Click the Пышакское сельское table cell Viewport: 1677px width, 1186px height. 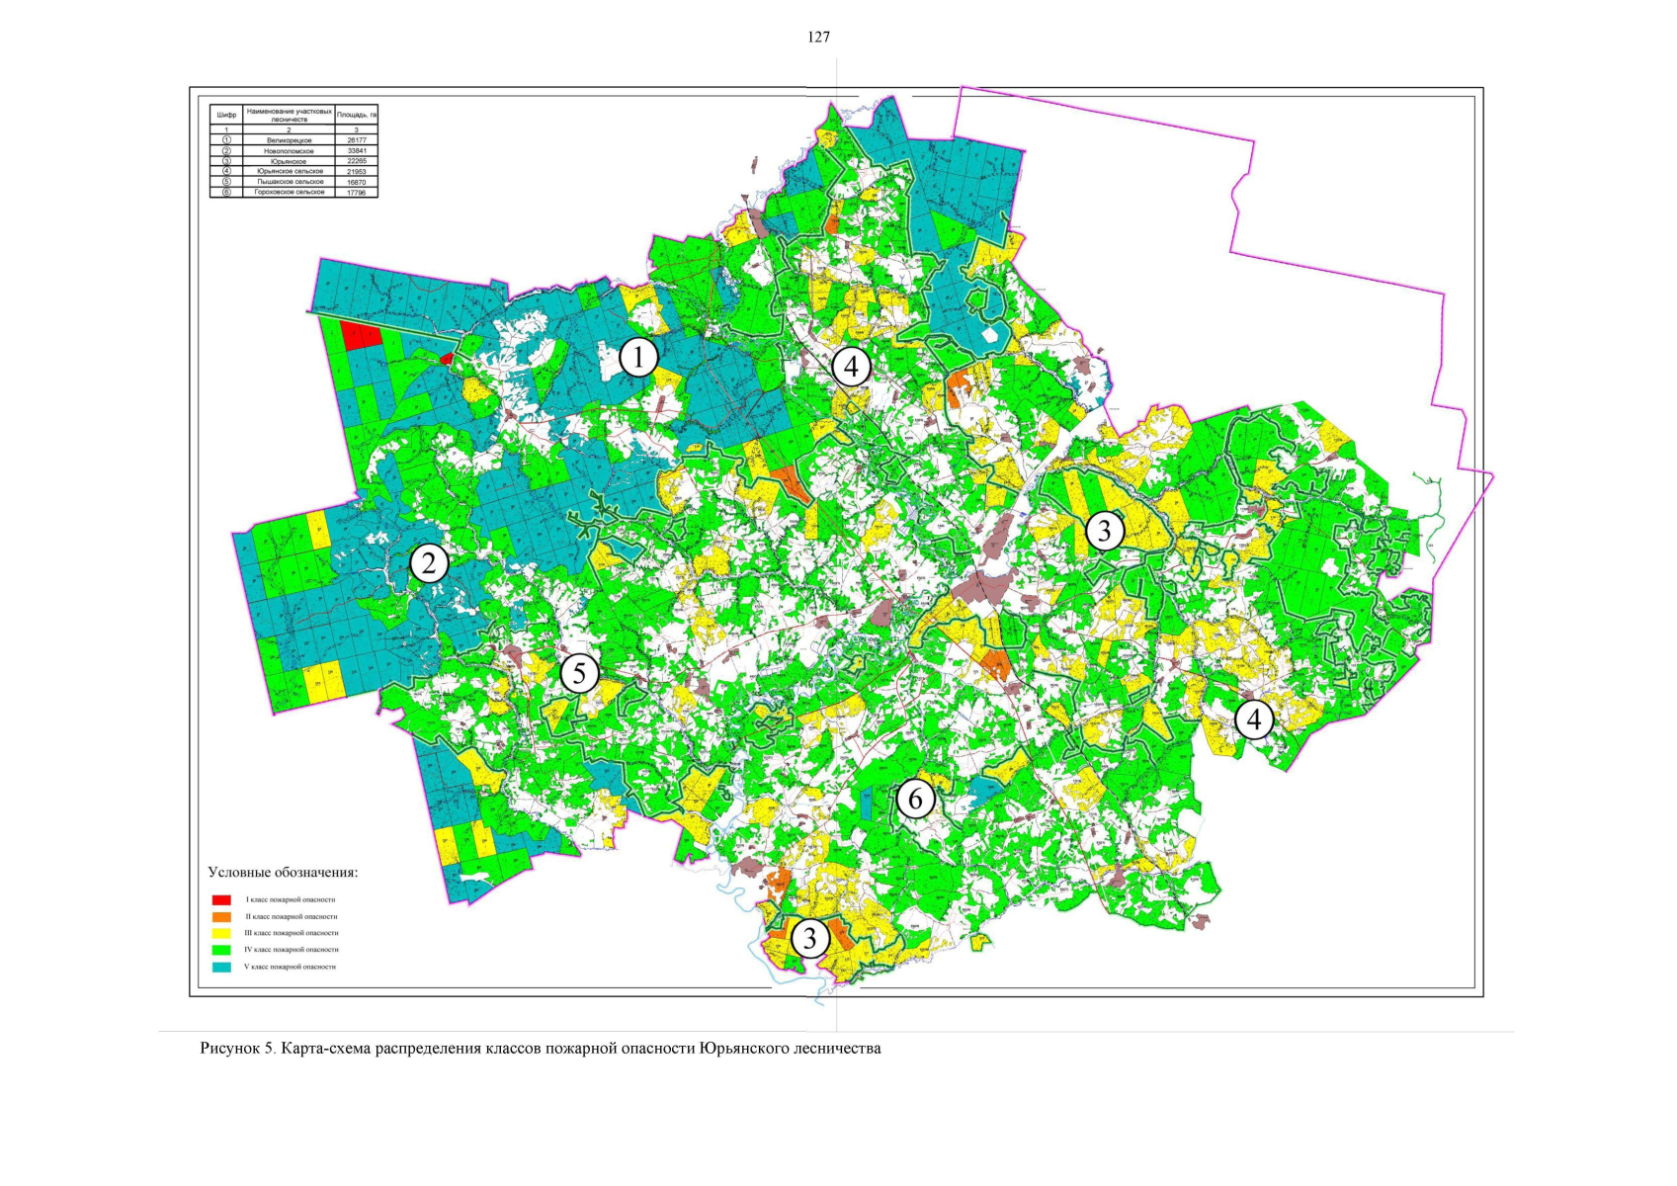point(289,182)
